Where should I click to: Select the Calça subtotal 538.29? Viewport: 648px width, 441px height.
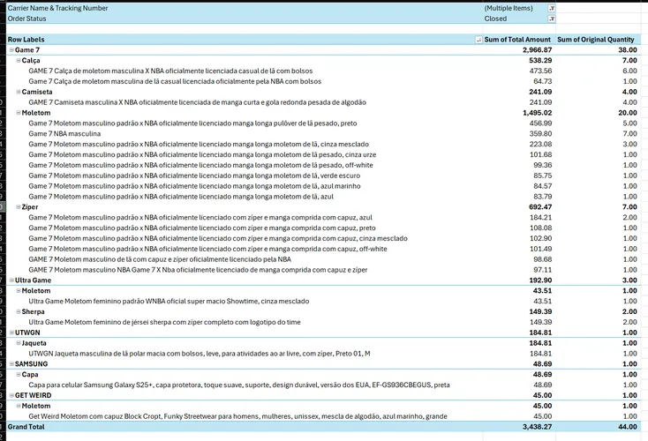(540, 61)
